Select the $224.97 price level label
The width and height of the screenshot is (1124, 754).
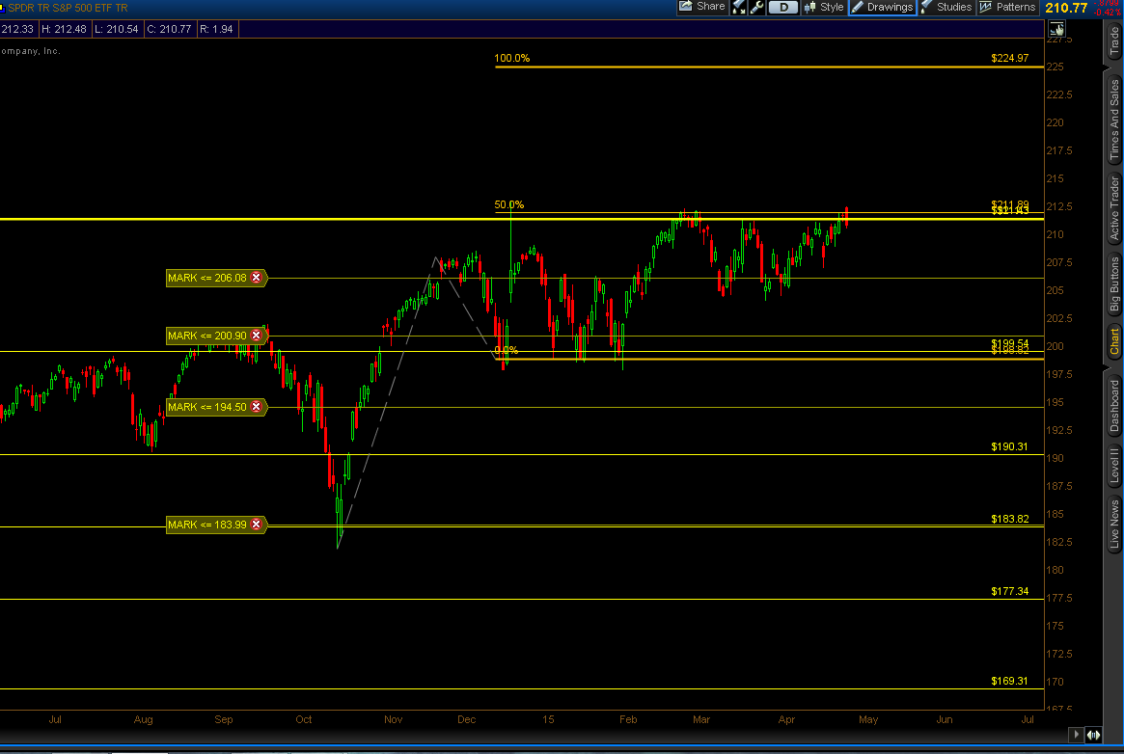point(1009,58)
